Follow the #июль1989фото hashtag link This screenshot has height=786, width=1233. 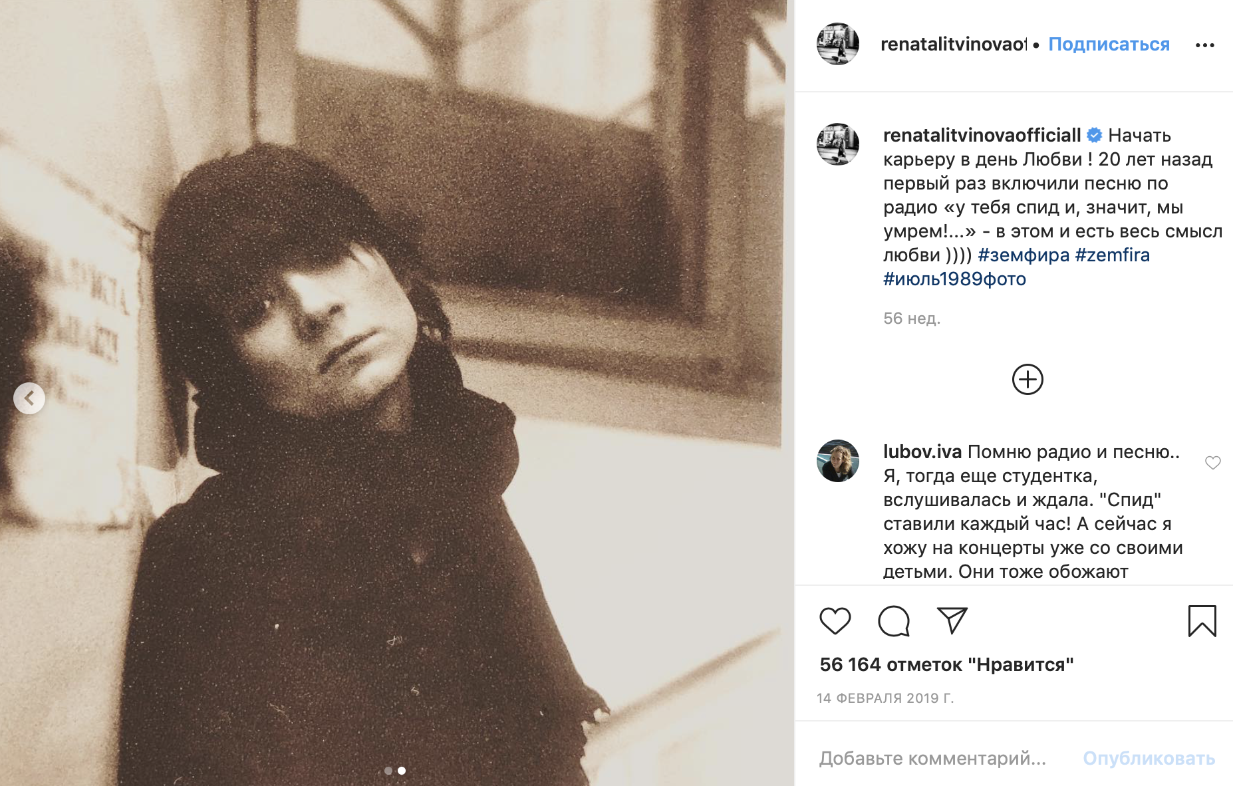[x=954, y=279]
